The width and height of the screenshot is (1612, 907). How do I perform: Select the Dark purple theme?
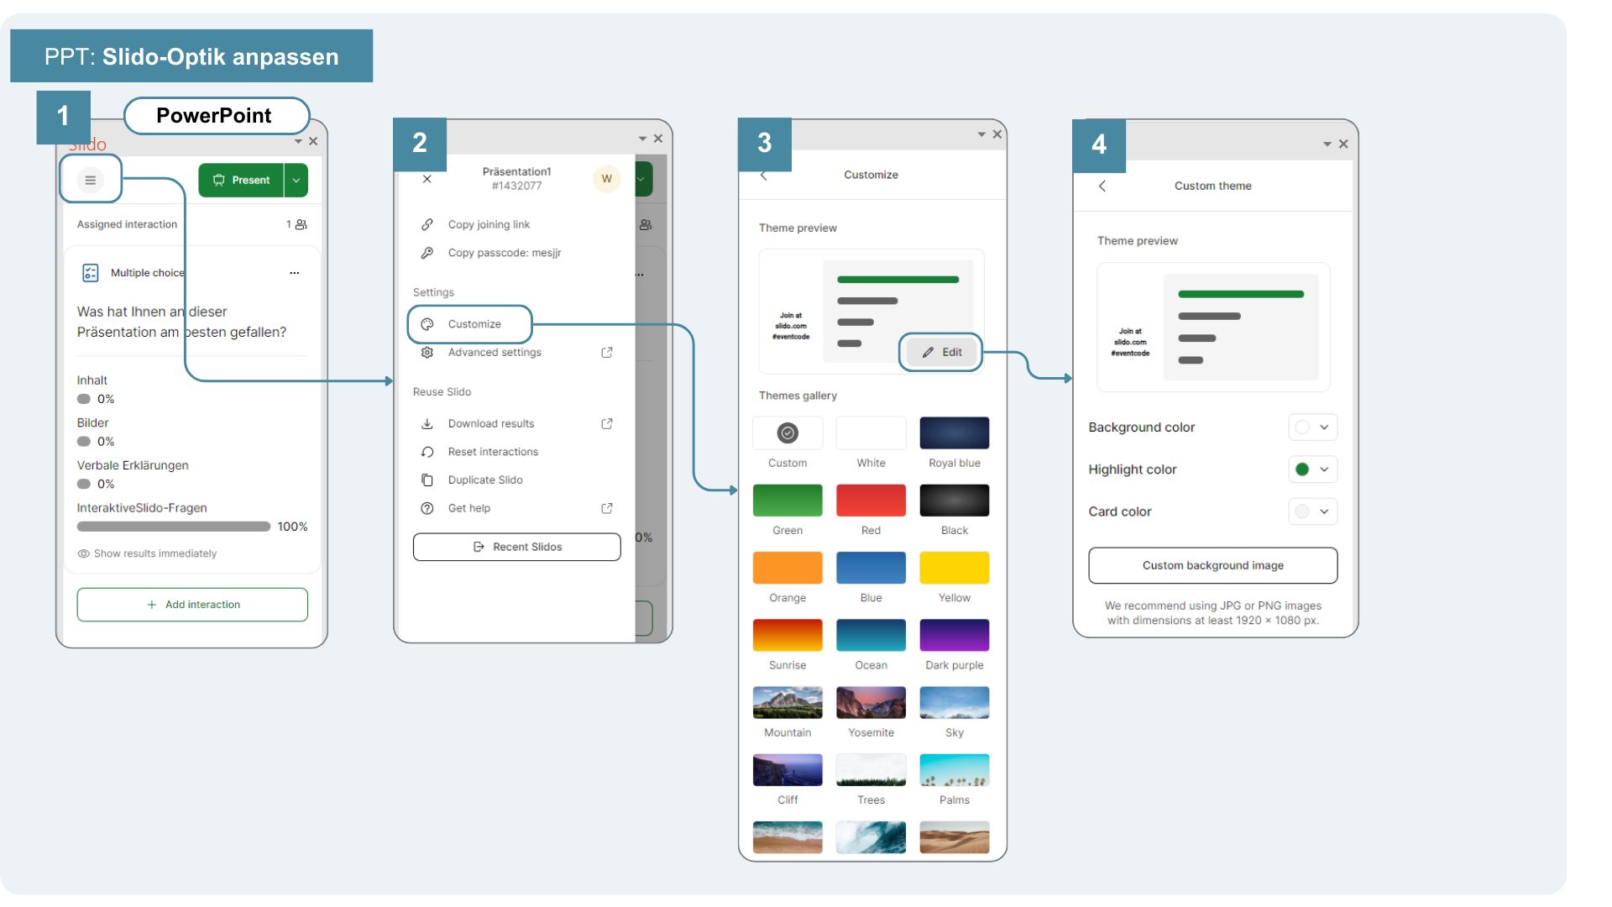(x=955, y=635)
